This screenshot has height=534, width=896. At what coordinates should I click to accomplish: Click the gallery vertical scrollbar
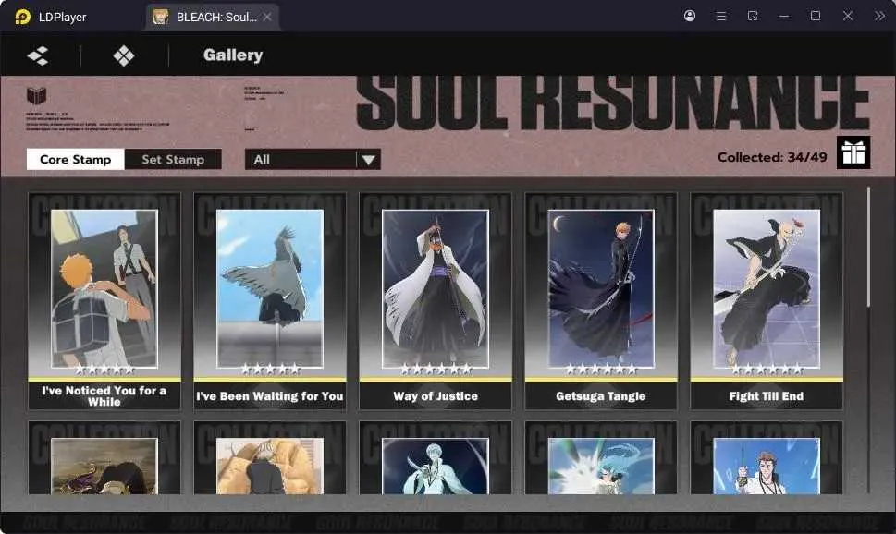(x=868, y=247)
